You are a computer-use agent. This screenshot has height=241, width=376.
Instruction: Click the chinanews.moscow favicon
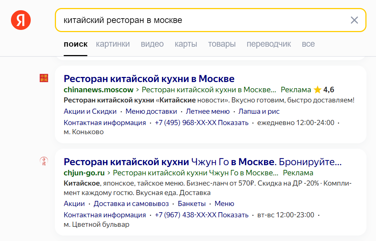pos(44,78)
